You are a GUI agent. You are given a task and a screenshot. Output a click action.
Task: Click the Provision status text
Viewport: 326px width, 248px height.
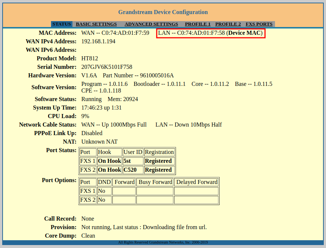click(x=144, y=227)
